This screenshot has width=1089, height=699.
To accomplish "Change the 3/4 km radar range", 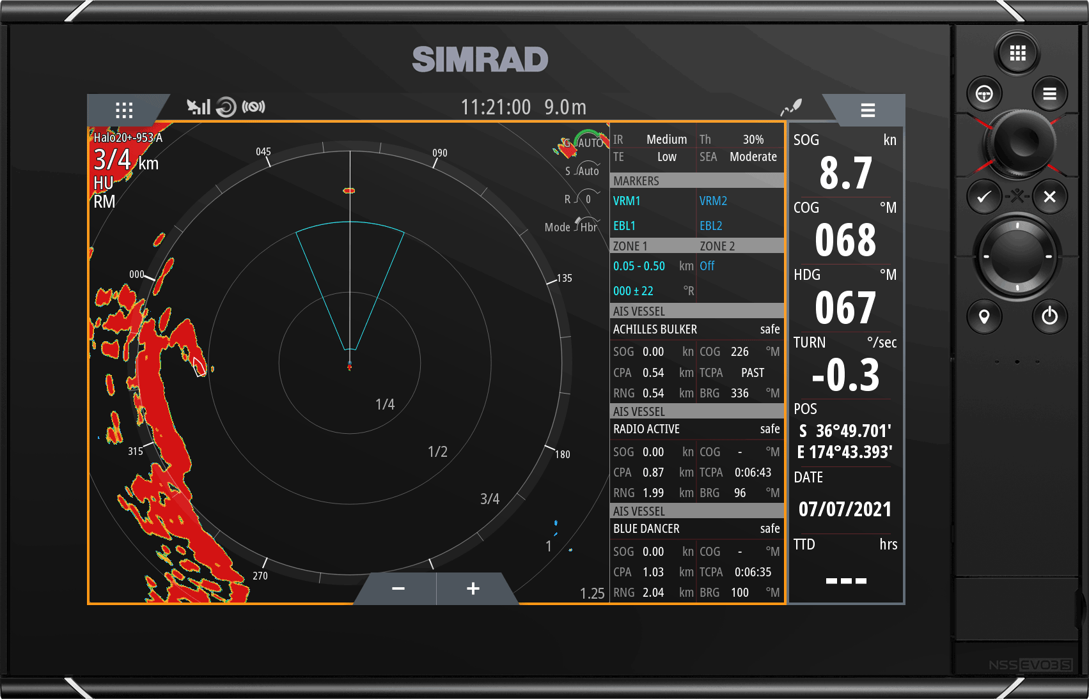I will (x=126, y=160).
